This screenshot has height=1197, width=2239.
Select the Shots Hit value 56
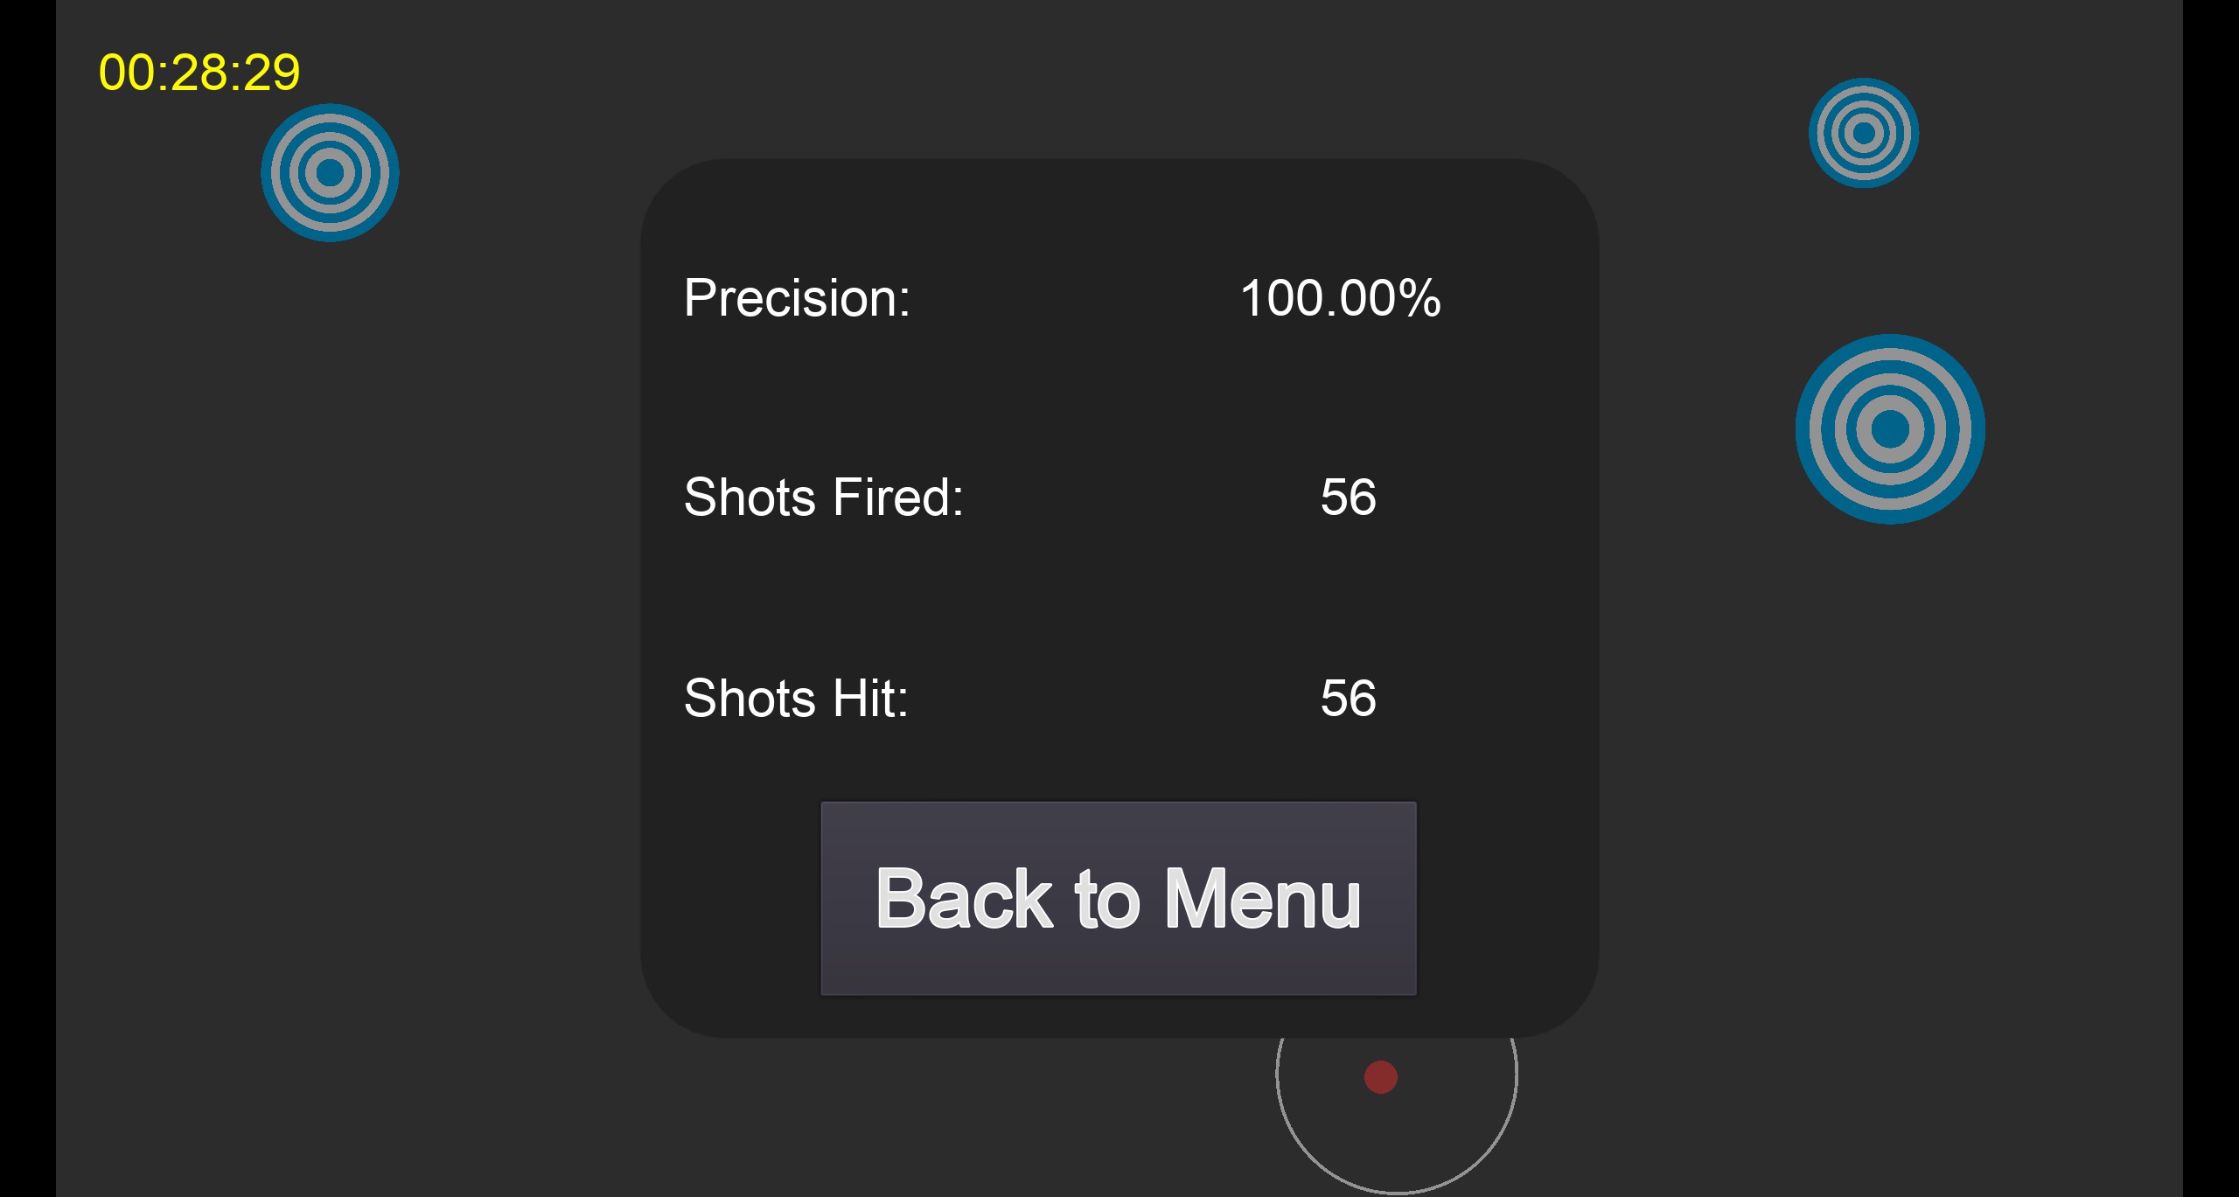click(x=1348, y=699)
